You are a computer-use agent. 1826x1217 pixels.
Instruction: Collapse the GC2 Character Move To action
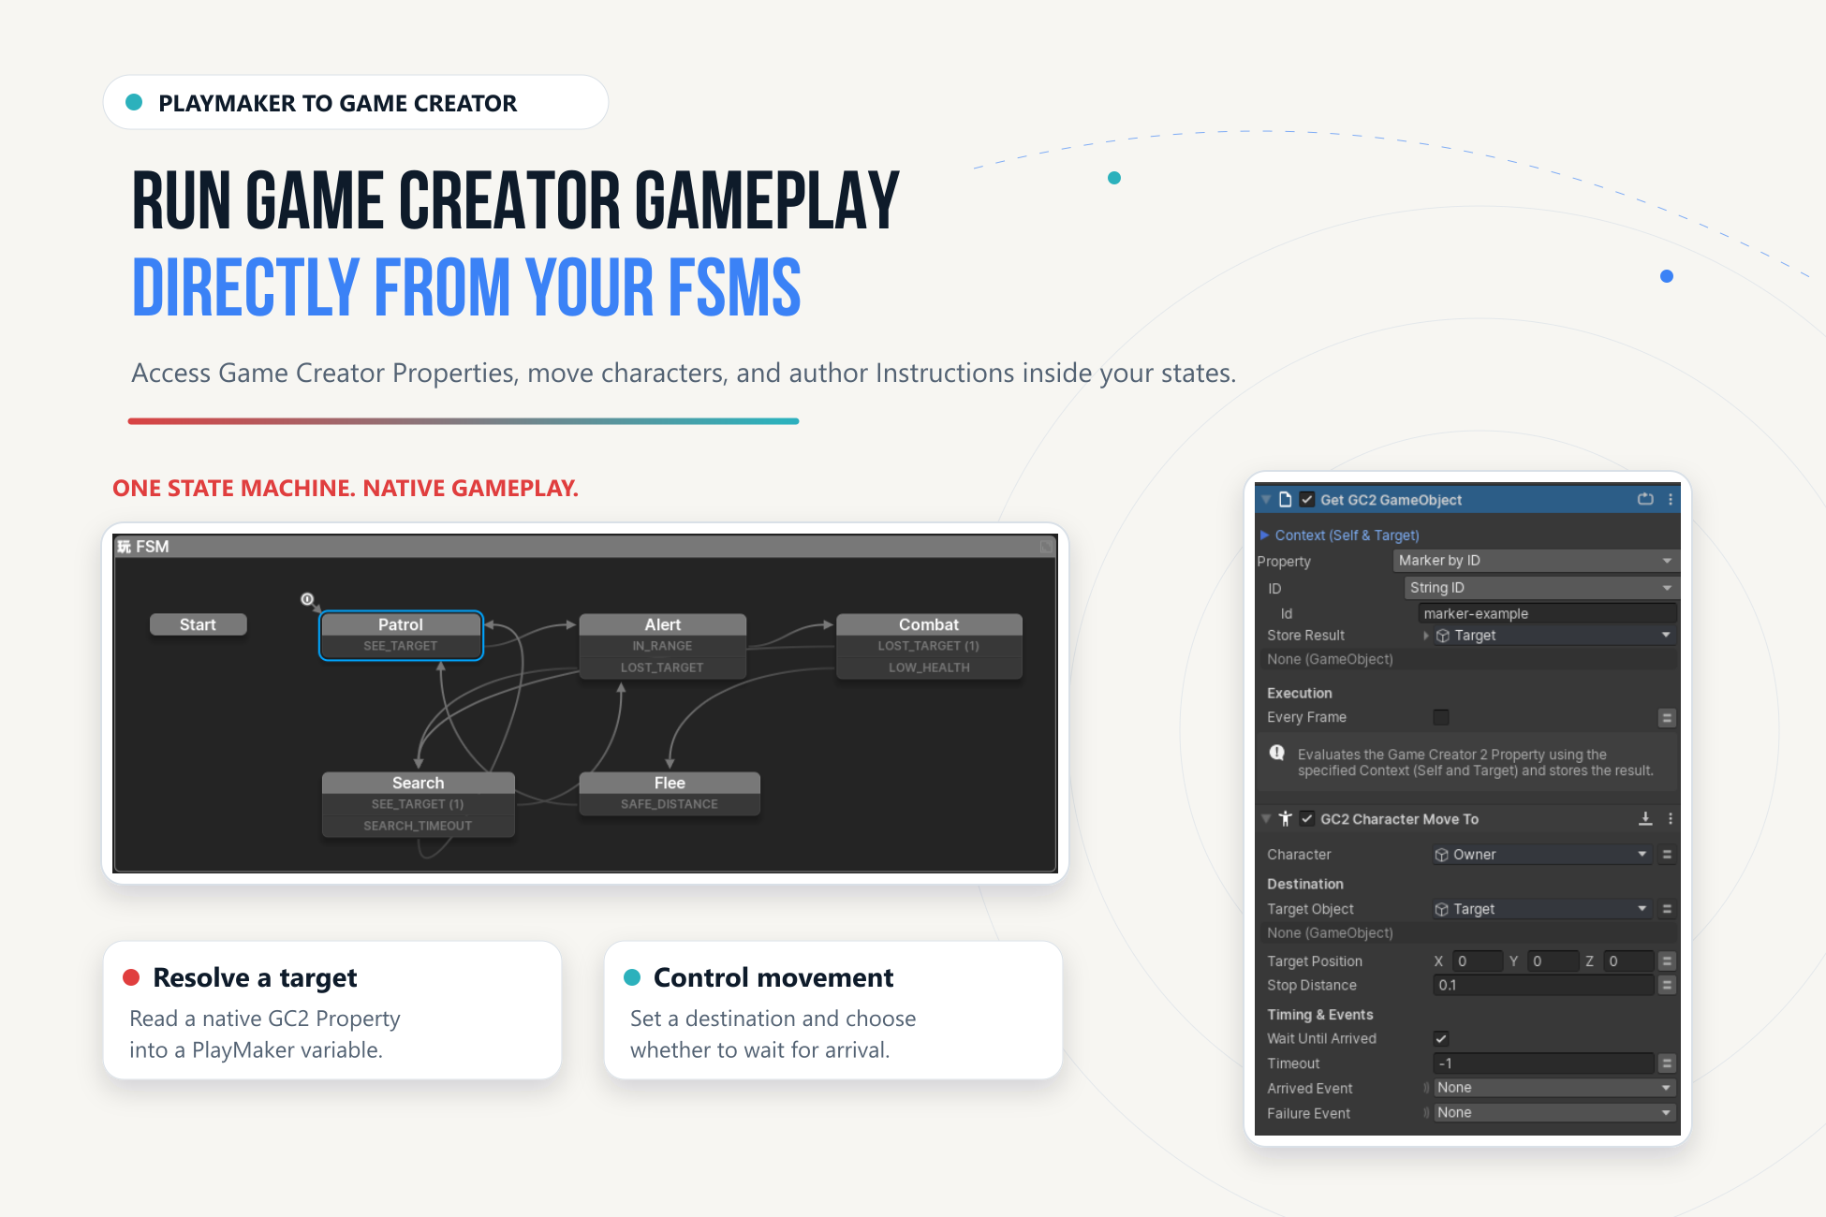coord(1266,819)
